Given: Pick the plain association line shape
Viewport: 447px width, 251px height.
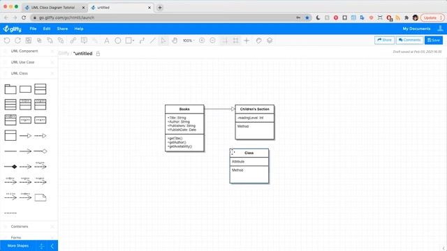Looking at the screenshot, I should click(x=10, y=151).
